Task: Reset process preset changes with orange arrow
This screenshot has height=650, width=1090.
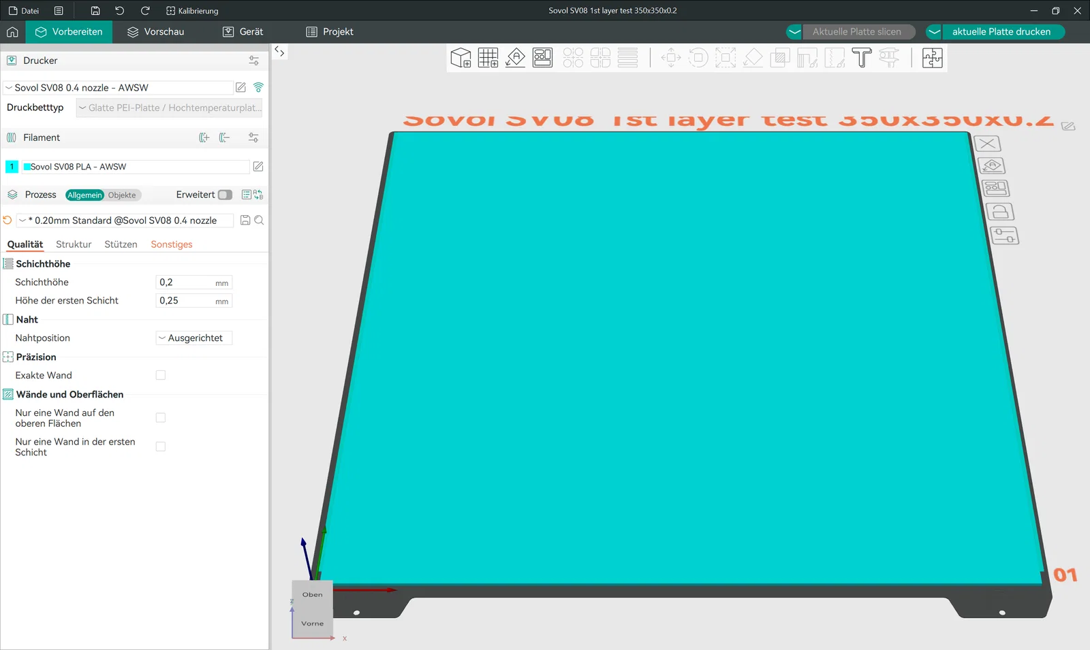Action: click(x=7, y=221)
